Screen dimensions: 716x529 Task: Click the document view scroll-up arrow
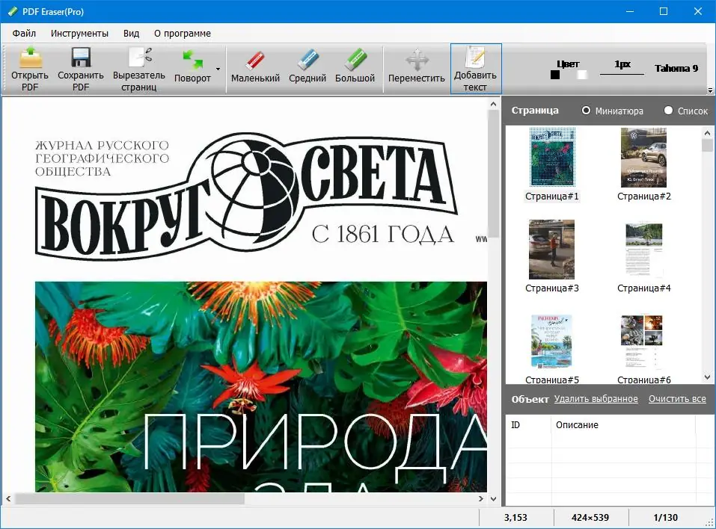tap(493, 105)
